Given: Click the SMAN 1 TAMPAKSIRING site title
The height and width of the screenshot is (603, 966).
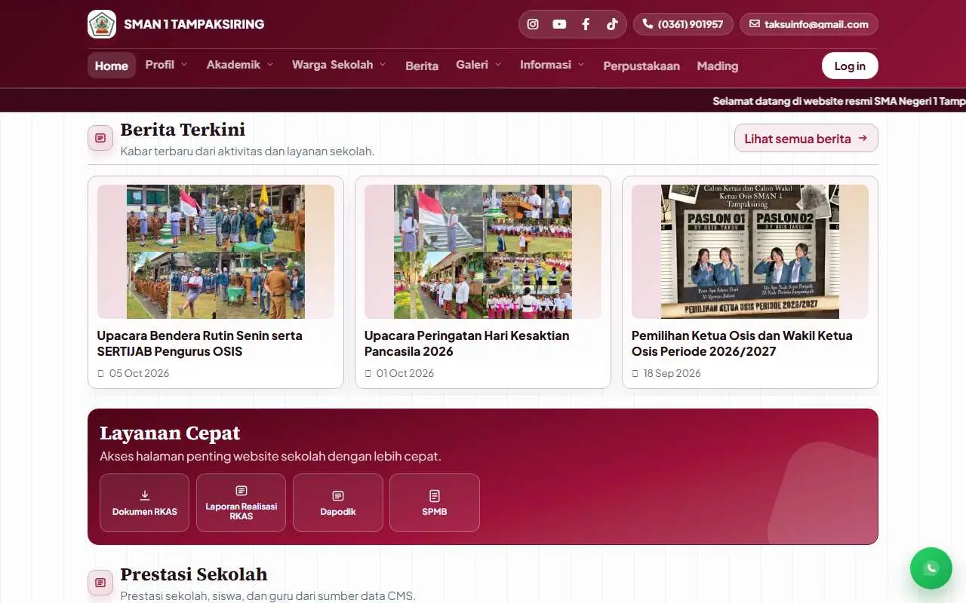Looking at the screenshot, I should pyautogui.click(x=194, y=24).
